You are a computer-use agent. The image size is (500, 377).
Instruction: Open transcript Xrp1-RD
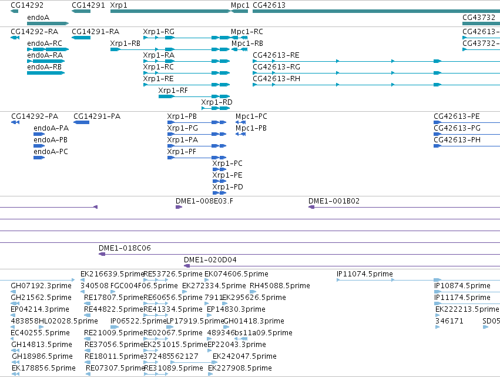217,102
